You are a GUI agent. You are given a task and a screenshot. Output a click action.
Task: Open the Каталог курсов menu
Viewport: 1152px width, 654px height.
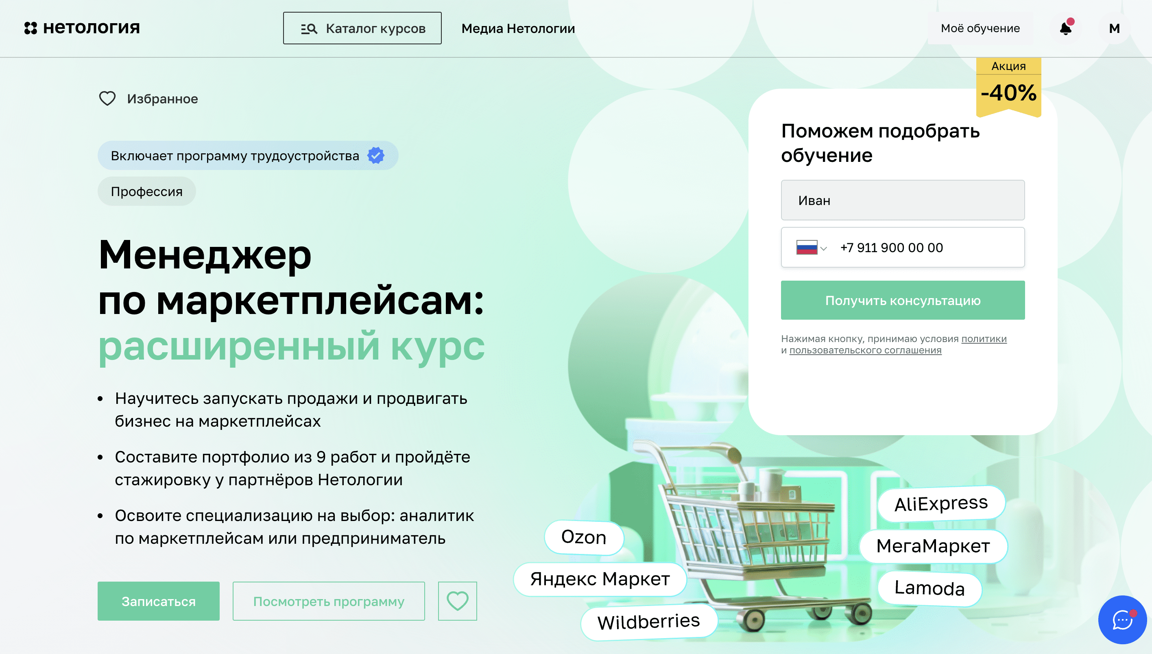pos(362,28)
